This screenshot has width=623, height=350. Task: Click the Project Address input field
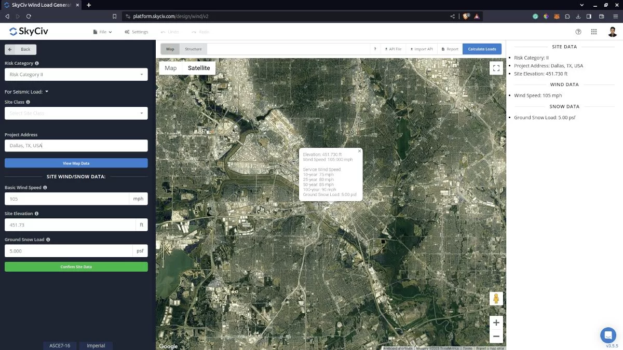tap(76, 146)
